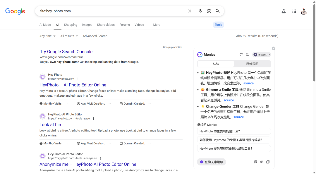Viewport: 316px width, 174px height.
Task: Ask Monica 如何使用 HeyPhoto 的免费工具
Action: 234,140
